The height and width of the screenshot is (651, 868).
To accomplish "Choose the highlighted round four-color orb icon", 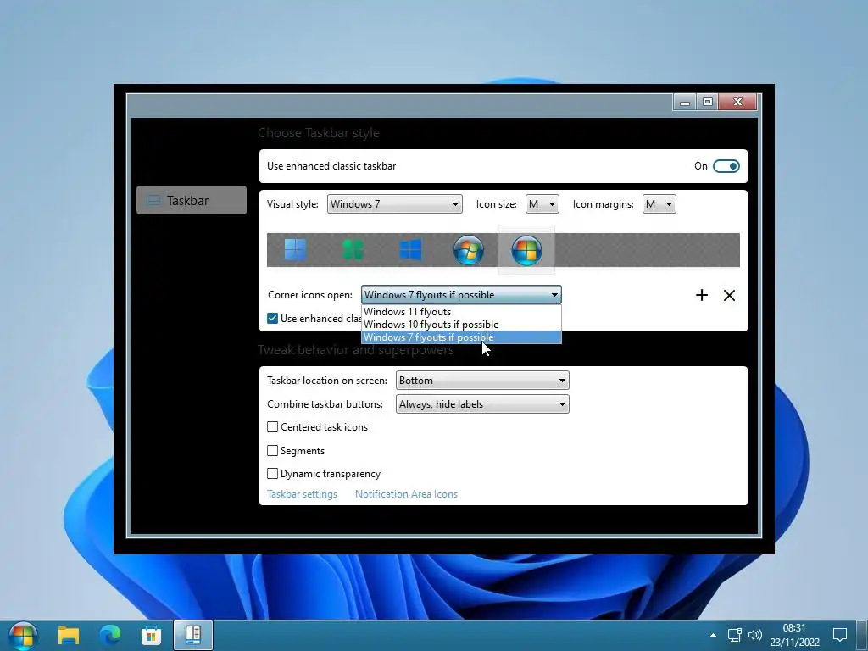I will [x=526, y=250].
